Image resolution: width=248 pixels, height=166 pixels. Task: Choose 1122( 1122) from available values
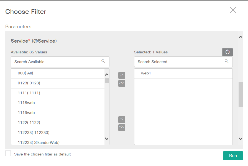click(29, 123)
